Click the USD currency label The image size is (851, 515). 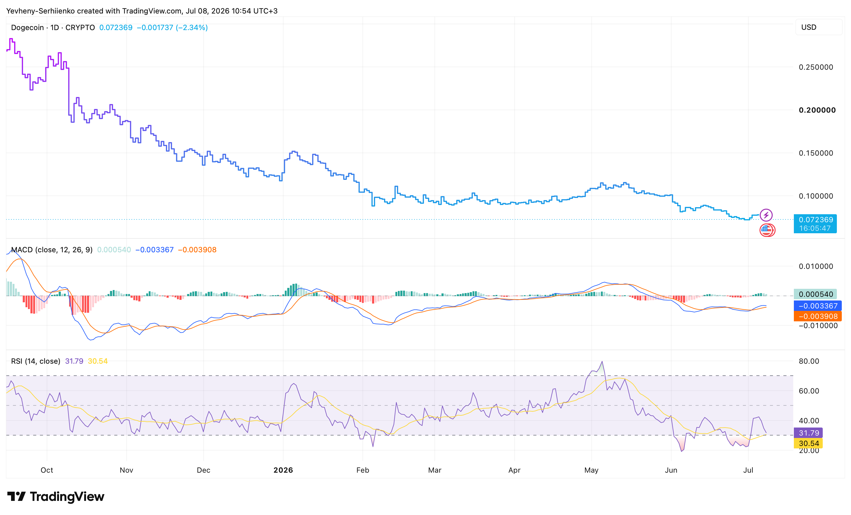(x=809, y=27)
